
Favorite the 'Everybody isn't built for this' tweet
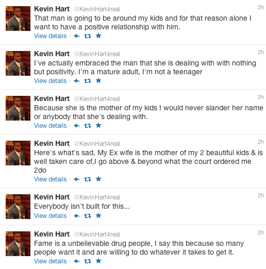point(98,215)
